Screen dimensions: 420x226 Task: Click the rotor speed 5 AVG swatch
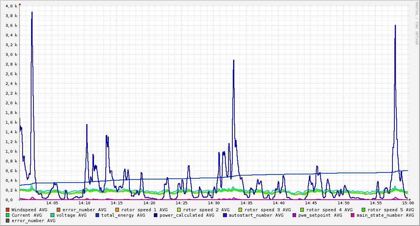click(x=364, y=210)
